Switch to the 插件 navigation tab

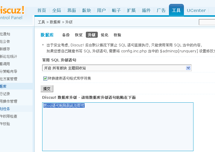(x=146, y=10)
